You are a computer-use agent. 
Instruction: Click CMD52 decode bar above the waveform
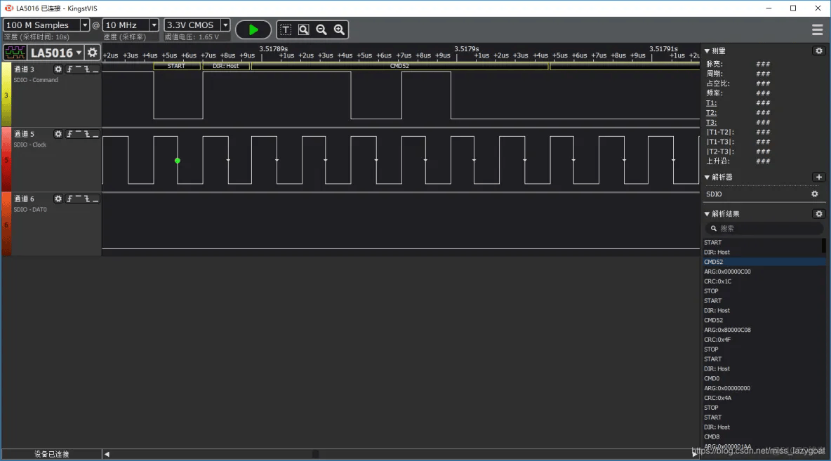click(399, 66)
